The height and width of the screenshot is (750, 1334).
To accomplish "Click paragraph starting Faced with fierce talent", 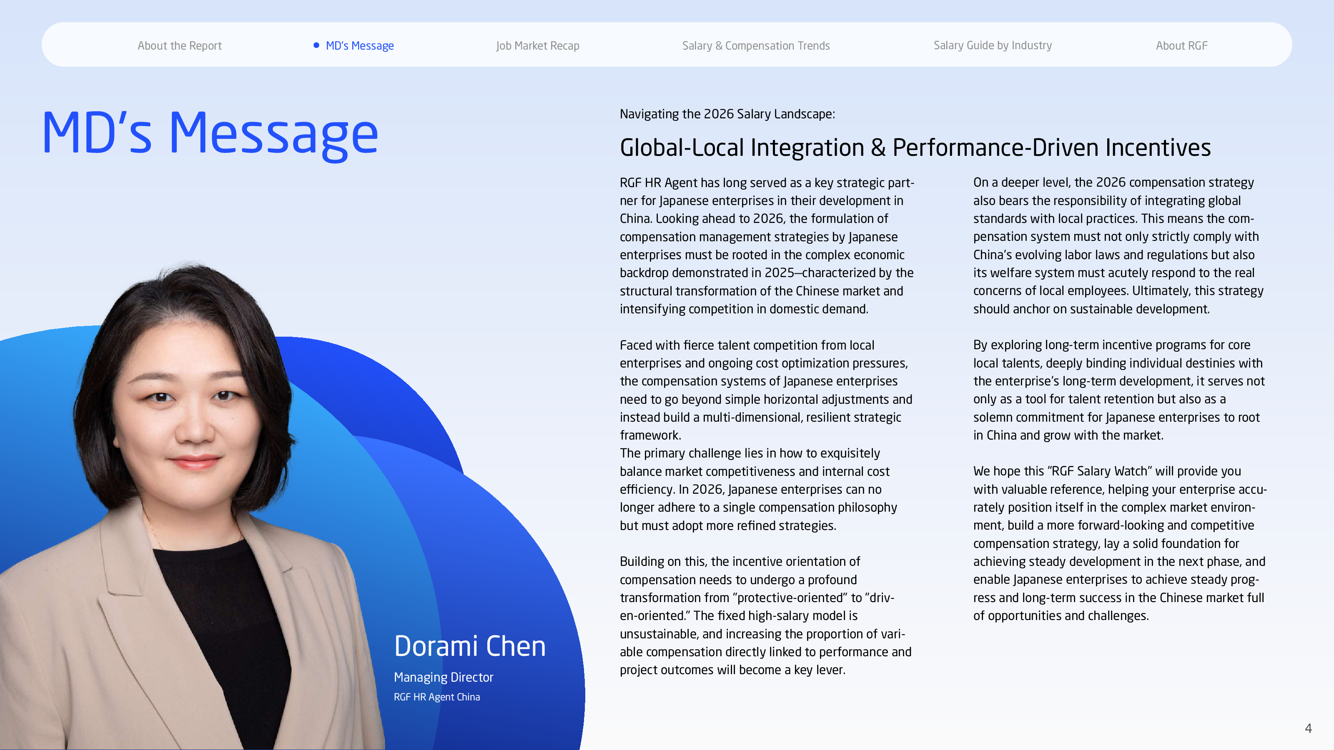I will [x=765, y=390].
